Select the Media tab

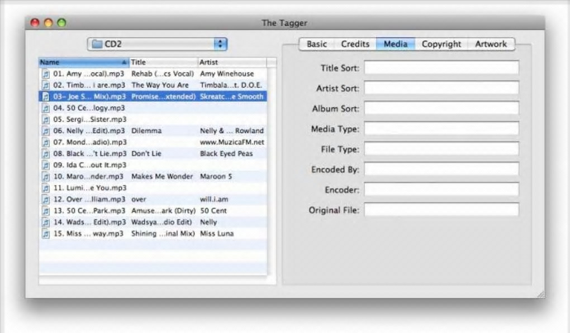tap(396, 44)
